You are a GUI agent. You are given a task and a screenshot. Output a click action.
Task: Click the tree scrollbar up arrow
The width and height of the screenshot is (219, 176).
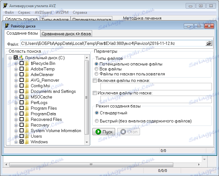[x=87, y=58]
